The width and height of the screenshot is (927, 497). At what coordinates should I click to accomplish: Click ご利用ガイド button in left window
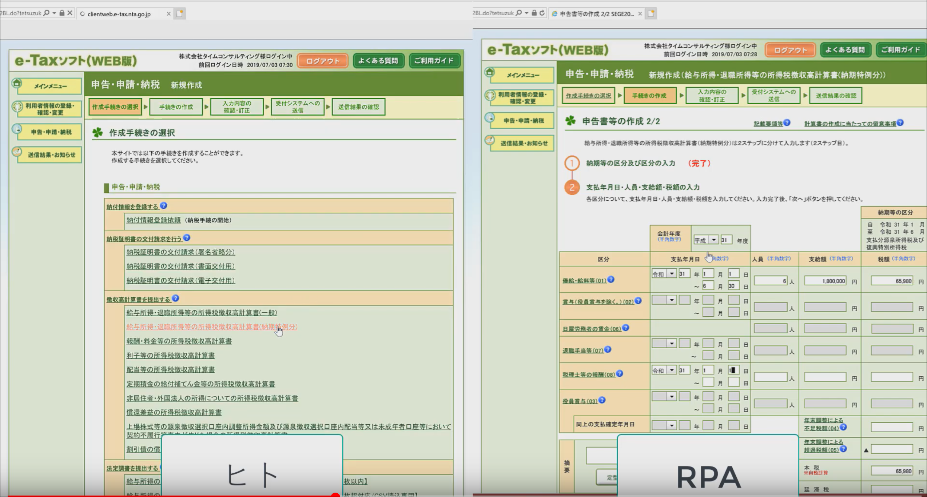pos(434,61)
